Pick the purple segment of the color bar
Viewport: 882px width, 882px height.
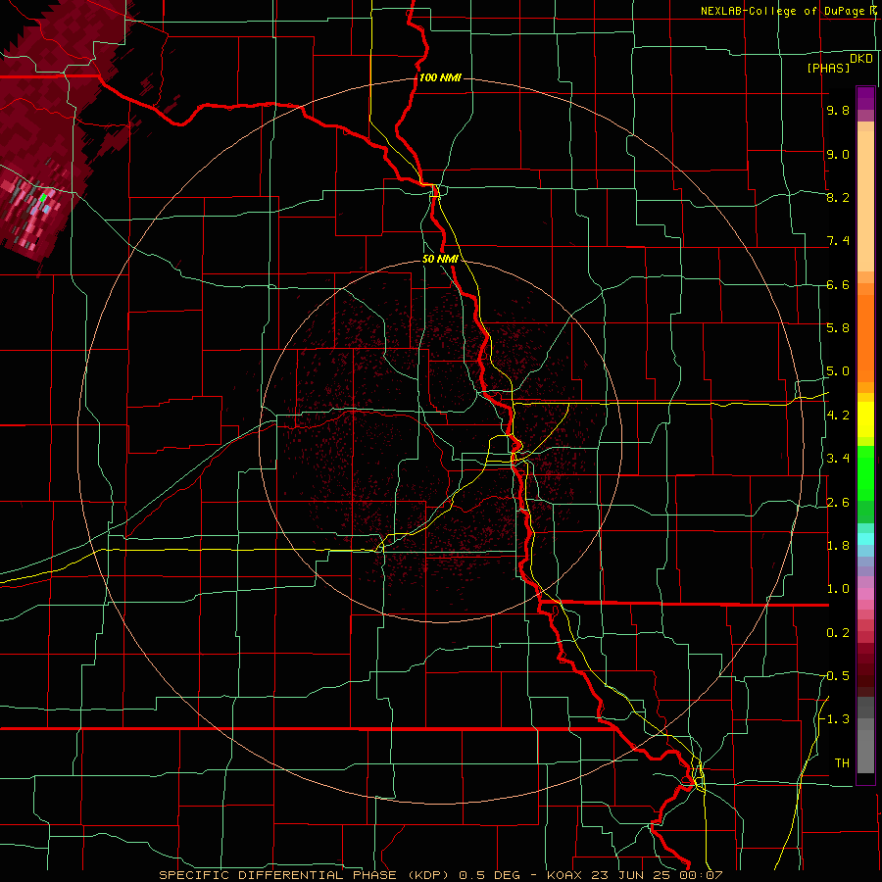[x=865, y=98]
